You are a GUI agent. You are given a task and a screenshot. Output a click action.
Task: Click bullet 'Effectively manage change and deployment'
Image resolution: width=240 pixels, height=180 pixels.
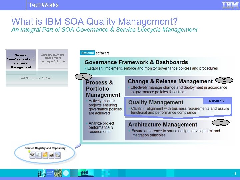tap(178, 90)
